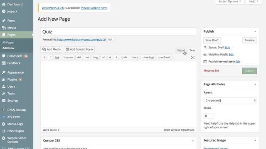Open the Media library menu
The image size is (266, 149).
[x=12, y=28]
